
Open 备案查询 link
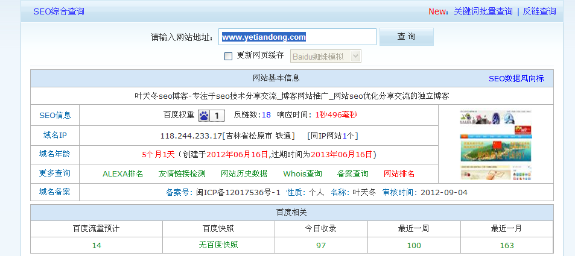tap(352, 173)
